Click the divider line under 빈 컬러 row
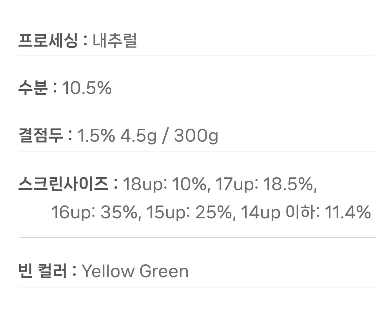 pos(198,288)
